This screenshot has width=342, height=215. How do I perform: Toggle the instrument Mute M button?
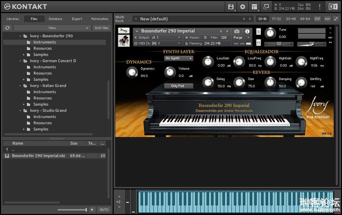click(258, 42)
